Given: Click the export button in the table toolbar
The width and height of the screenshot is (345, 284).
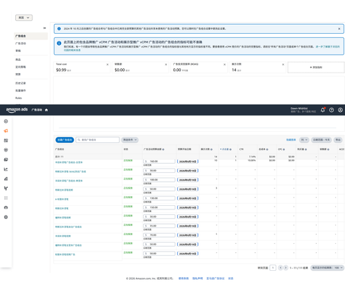Looking at the screenshot, I should pos(338,140).
